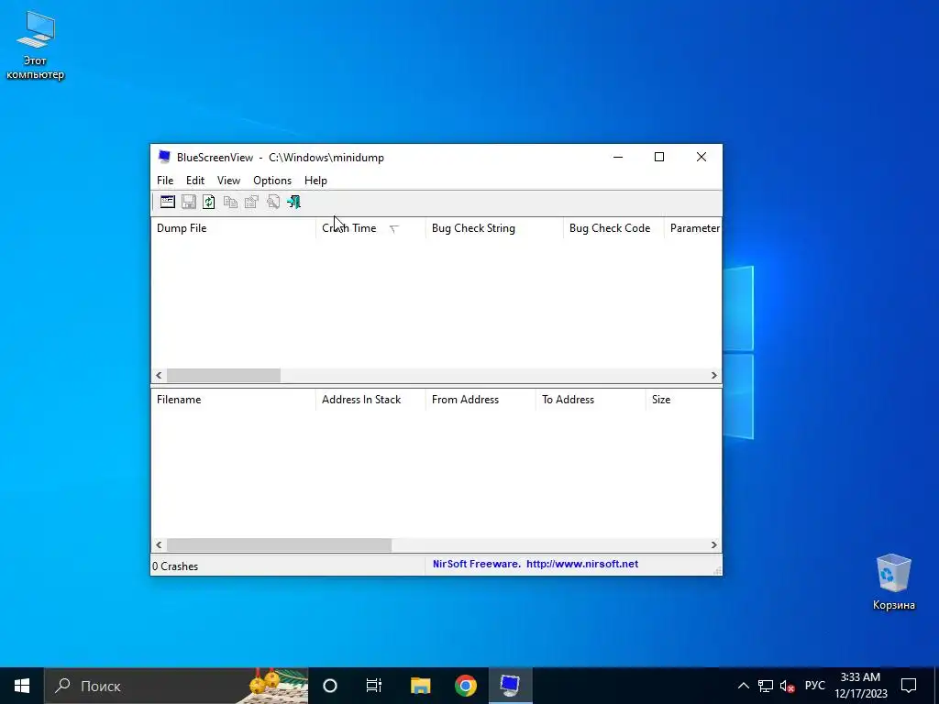Click the Cortana circle icon on taskbar
This screenshot has height=704, width=939.
click(x=330, y=686)
